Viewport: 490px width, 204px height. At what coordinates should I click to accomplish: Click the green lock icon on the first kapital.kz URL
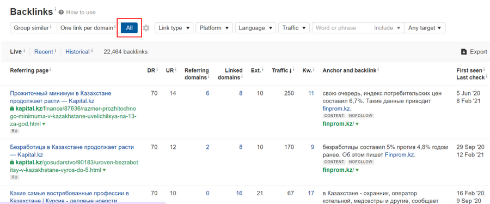(12, 109)
